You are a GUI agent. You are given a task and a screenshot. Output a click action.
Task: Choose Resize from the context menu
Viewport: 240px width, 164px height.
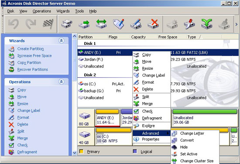[151, 68]
